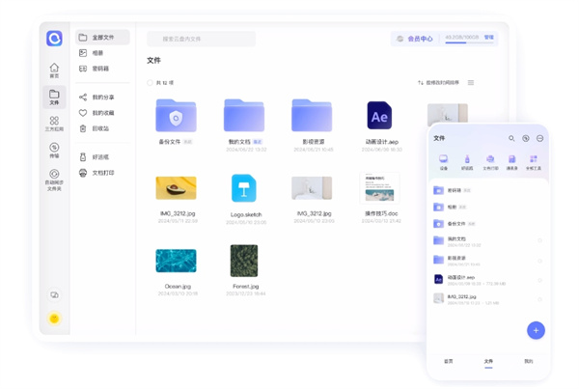The height and width of the screenshot is (389, 579).
Task: Select the avocado IMG_3212.jpg thumbnail
Action: [x=177, y=188]
